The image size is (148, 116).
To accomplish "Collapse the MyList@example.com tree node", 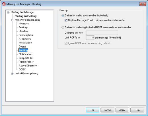I will point(12,20).
